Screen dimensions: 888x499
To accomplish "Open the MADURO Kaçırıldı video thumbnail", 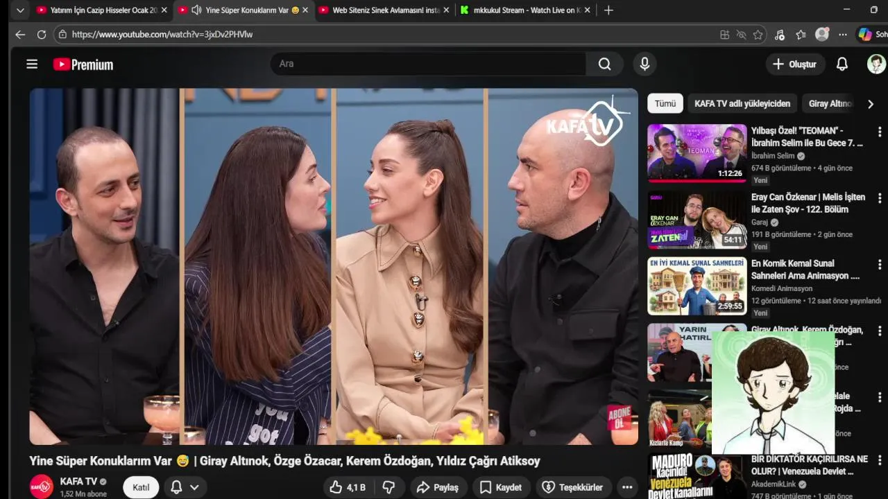I will (x=697, y=477).
